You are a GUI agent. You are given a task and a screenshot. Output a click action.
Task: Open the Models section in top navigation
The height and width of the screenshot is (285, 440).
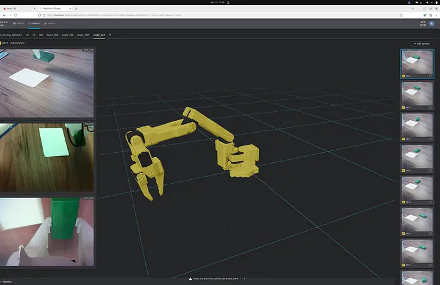click(50, 23)
